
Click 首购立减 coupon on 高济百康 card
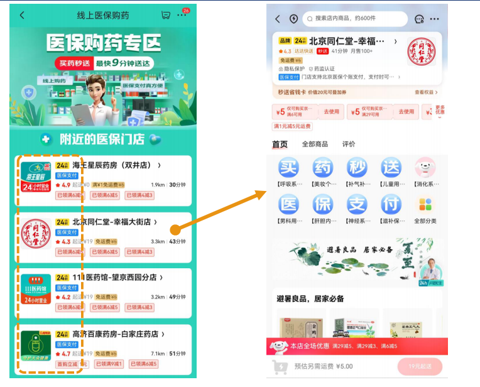point(72,364)
